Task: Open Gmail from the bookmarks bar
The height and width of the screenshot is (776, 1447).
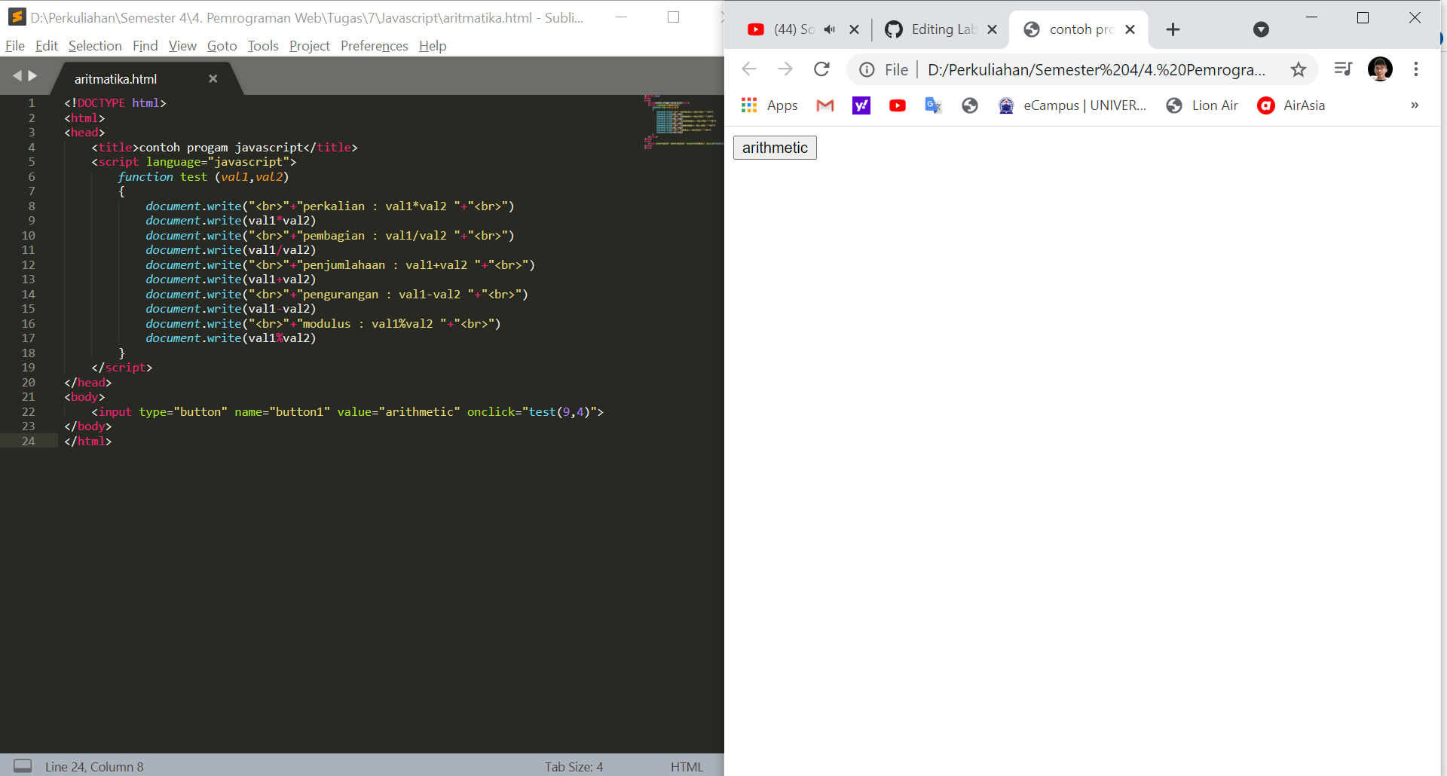Action: pyautogui.click(x=824, y=105)
